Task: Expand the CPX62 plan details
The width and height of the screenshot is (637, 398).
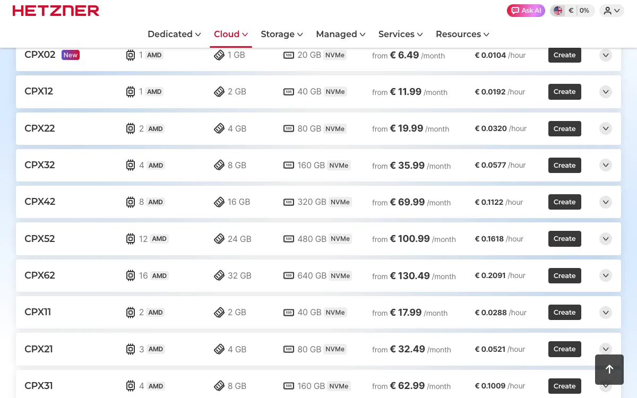Action: 606,275
